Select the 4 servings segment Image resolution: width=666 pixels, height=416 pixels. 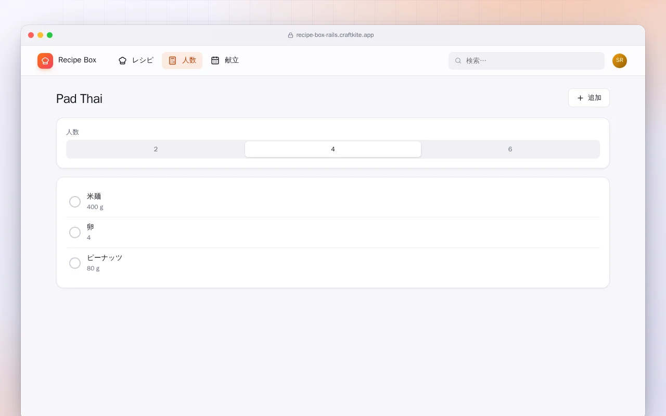333,149
